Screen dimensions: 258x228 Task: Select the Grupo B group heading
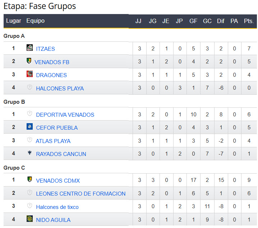tap(14, 102)
